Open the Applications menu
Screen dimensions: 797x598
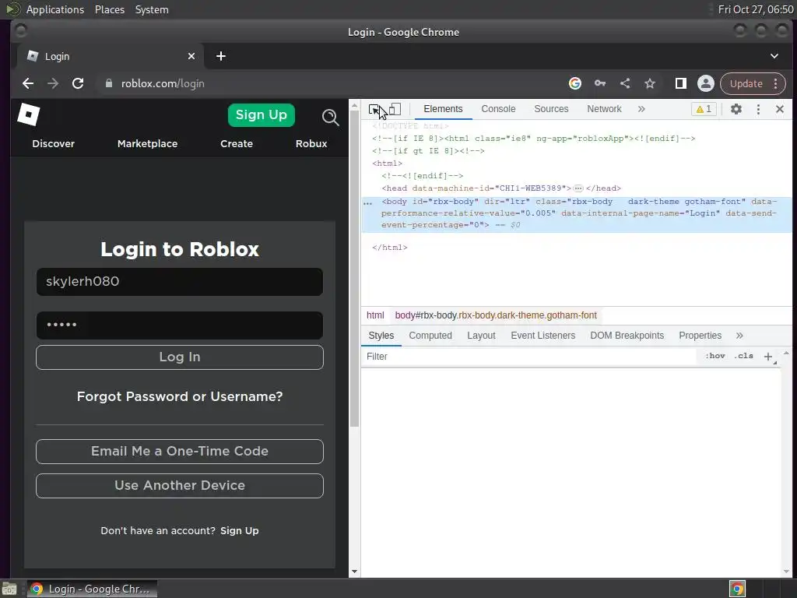(55, 9)
